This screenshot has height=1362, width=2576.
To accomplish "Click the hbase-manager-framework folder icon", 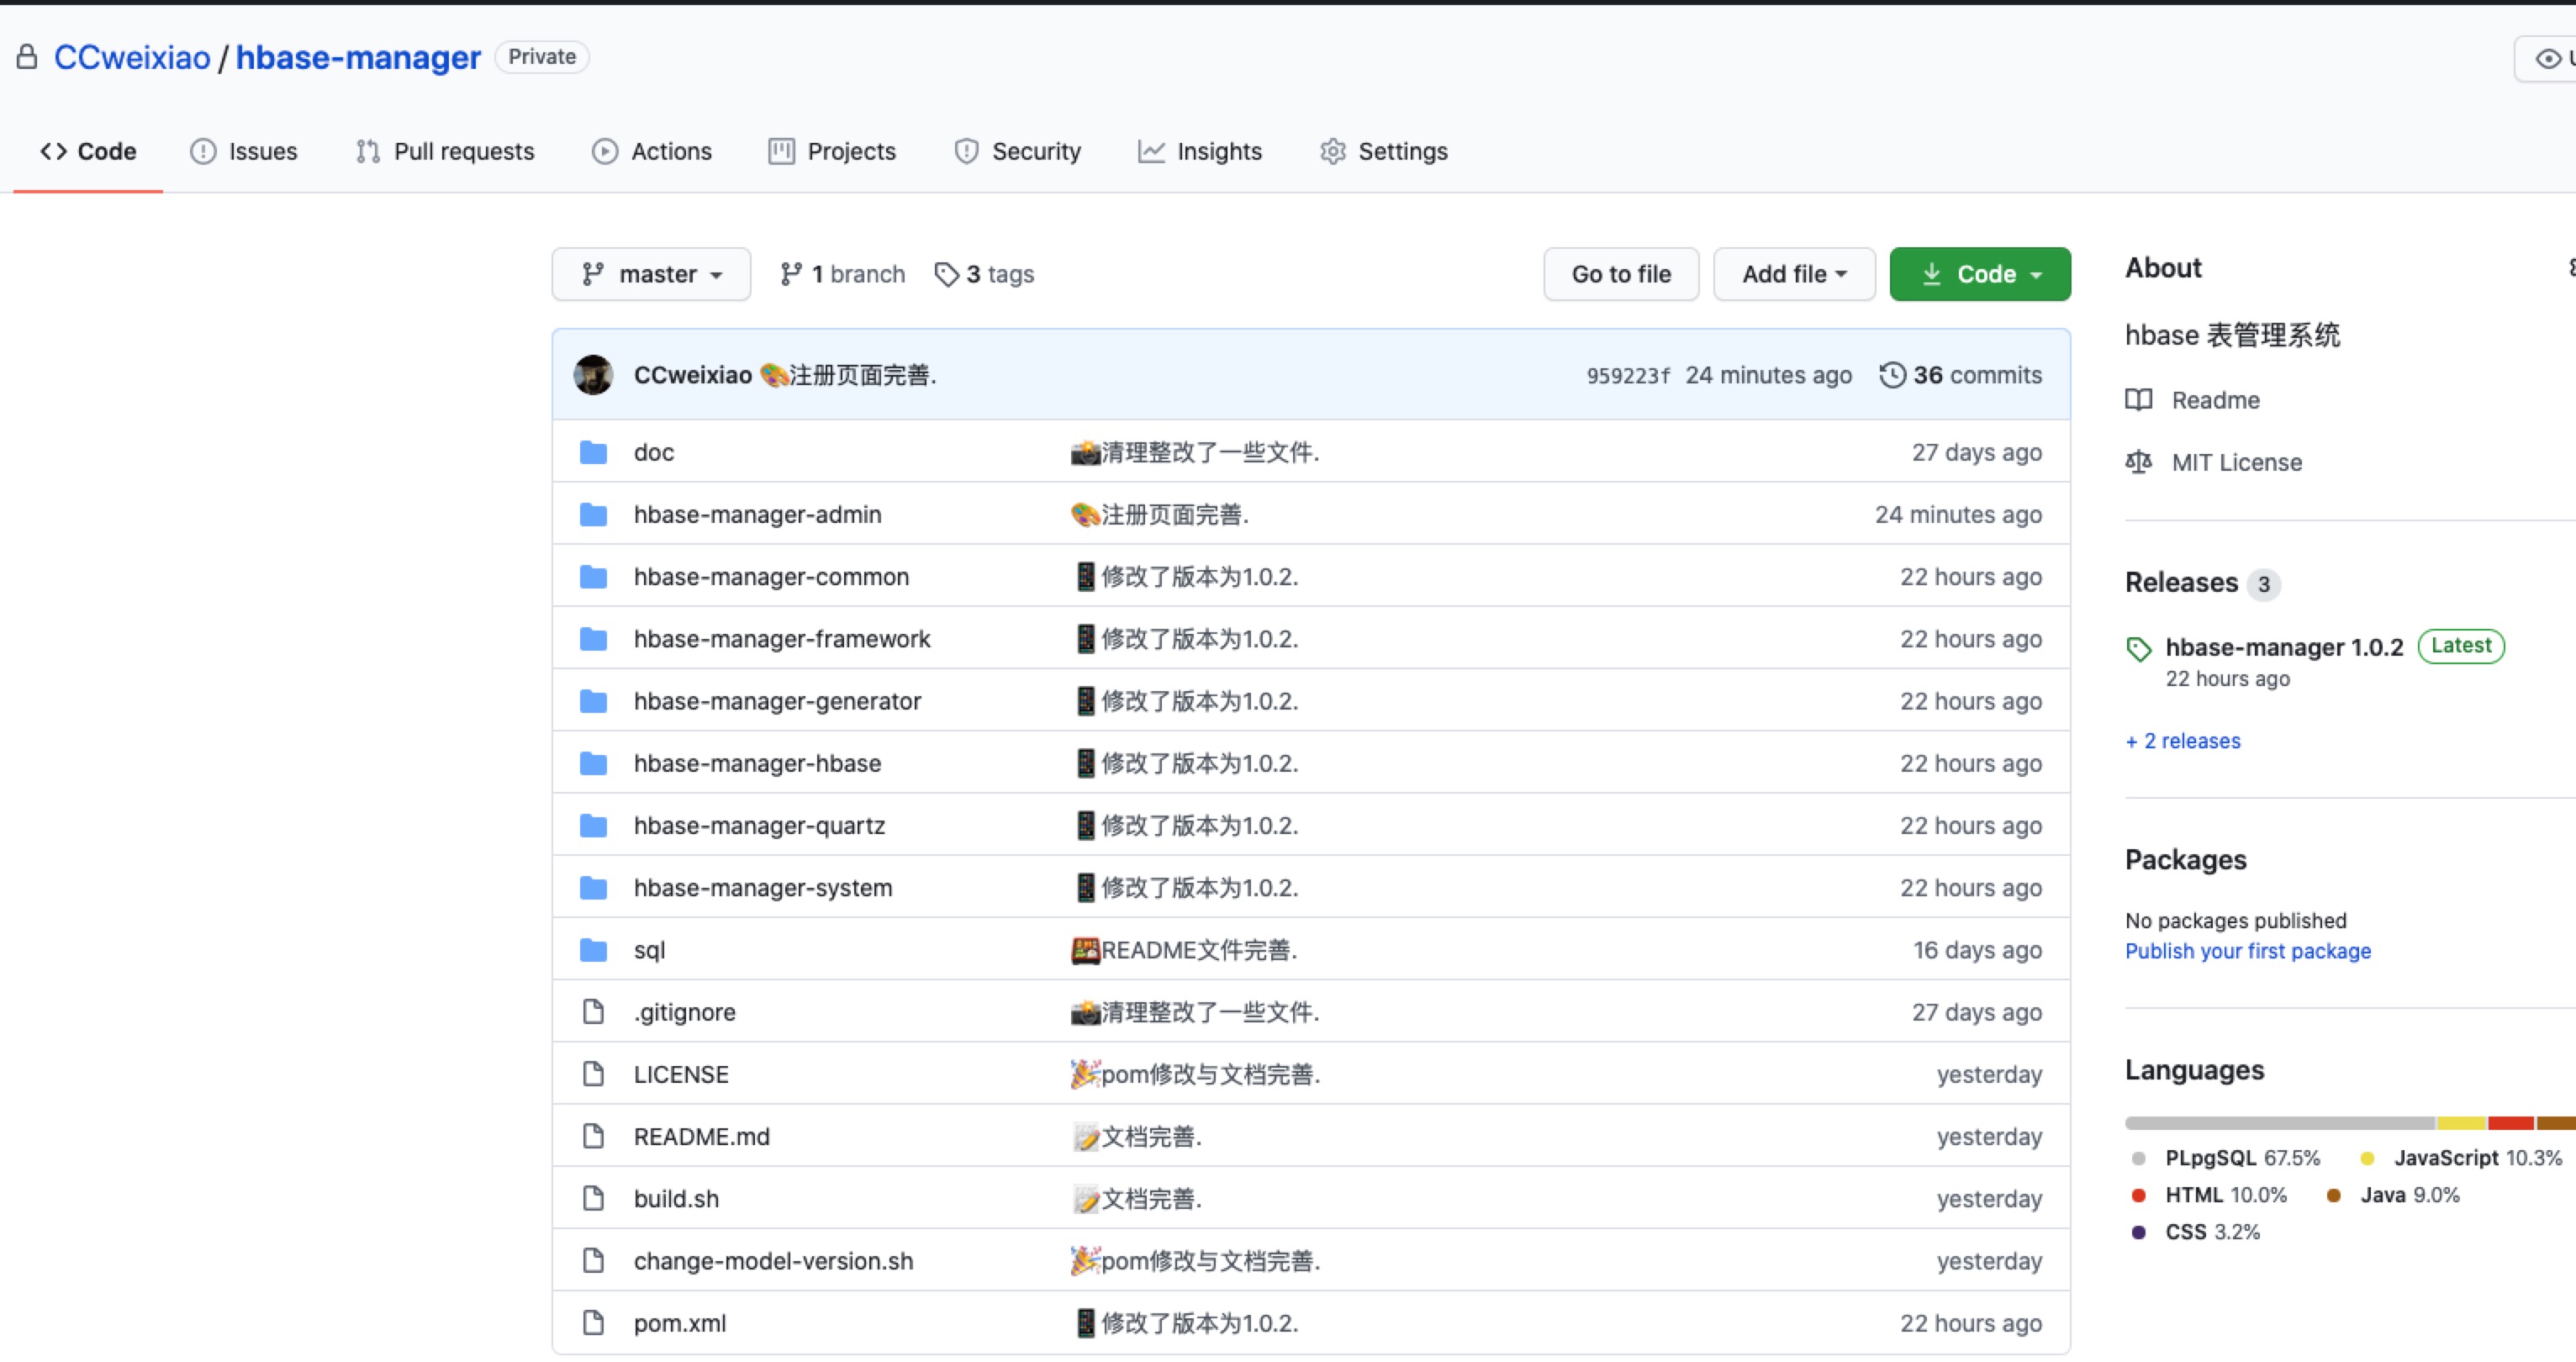I will point(593,638).
